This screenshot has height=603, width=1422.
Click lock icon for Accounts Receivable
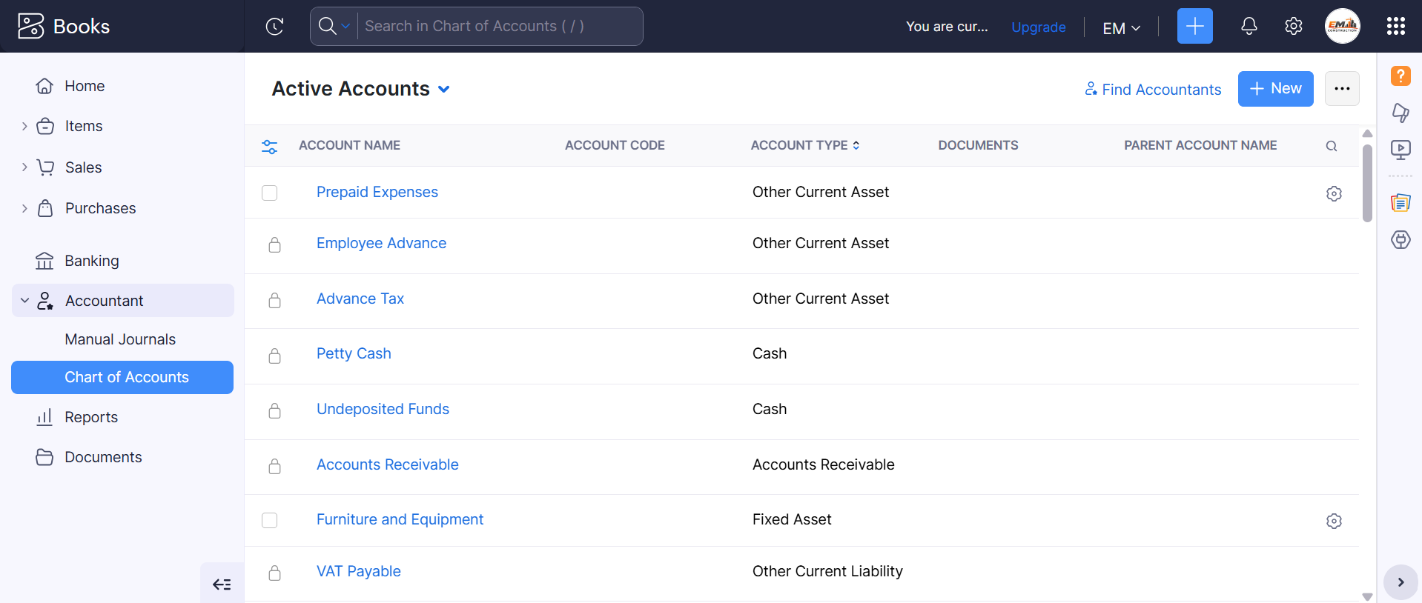[x=274, y=466]
